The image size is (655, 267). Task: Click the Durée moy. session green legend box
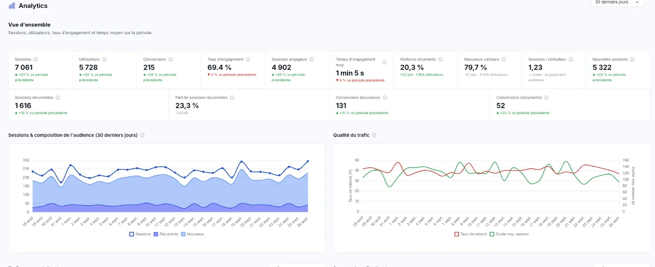click(492, 234)
